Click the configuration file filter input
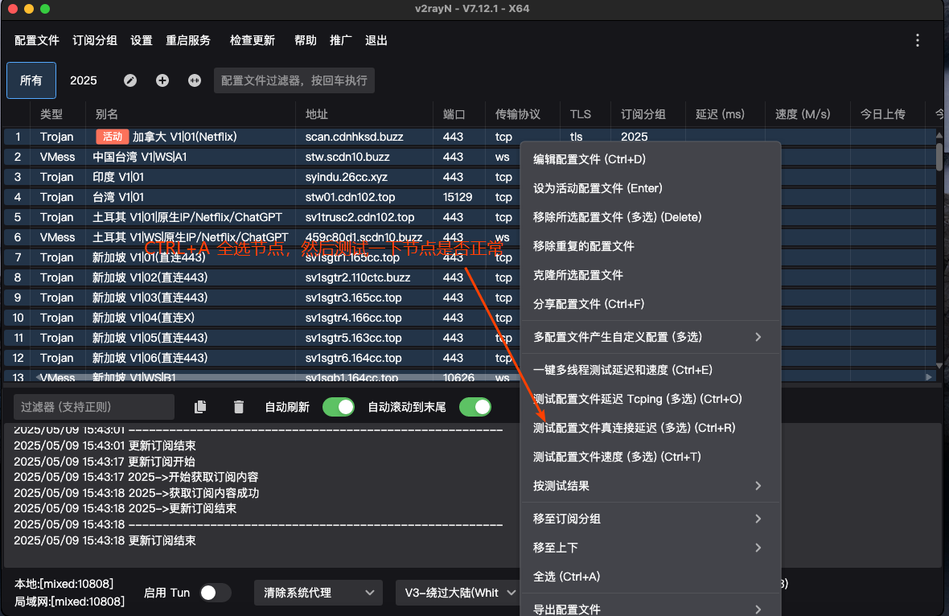This screenshot has width=949, height=616. (294, 80)
